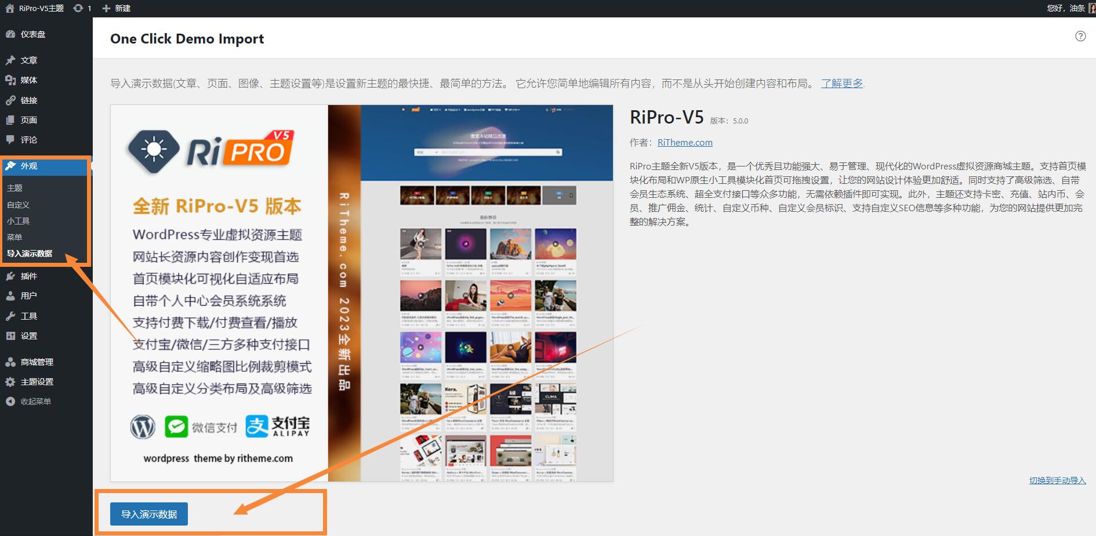
Task: Open the 仪表盘 dashboard icon in sidebar
Action: (x=10, y=34)
